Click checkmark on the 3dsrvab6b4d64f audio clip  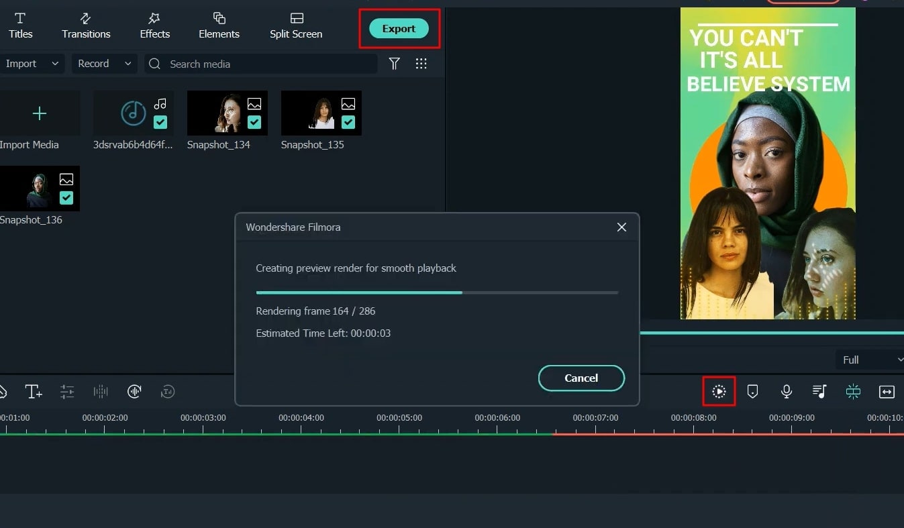160,122
